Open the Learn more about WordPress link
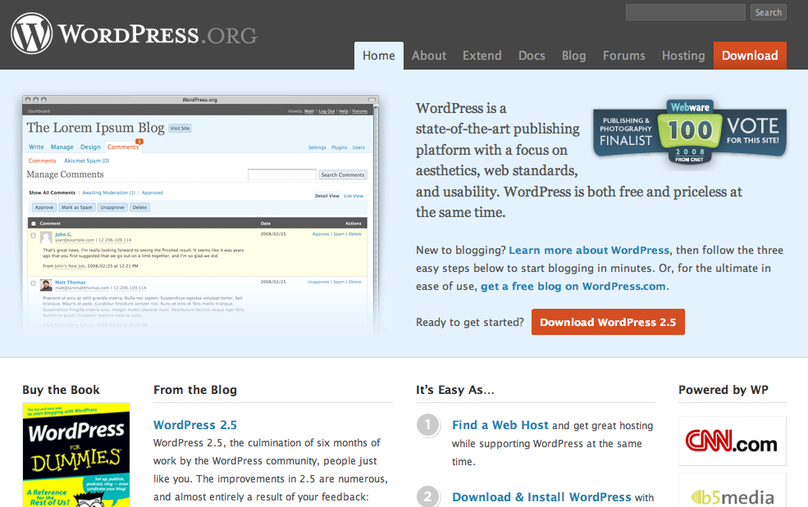The image size is (808, 507). pyautogui.click(x=589, y=250)
